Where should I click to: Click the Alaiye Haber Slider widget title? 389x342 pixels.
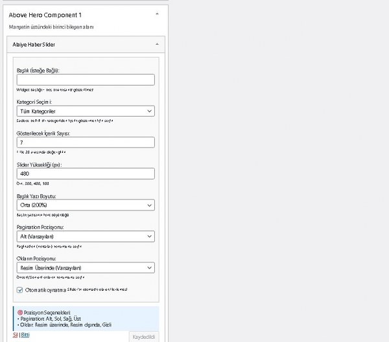tap(34, 45)
